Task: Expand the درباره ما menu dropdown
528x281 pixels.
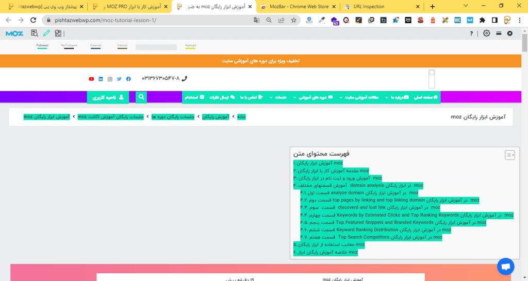Action: [x=397, y=97]
